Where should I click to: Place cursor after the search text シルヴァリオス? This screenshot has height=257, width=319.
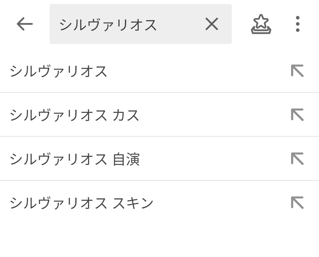[158, 25]
